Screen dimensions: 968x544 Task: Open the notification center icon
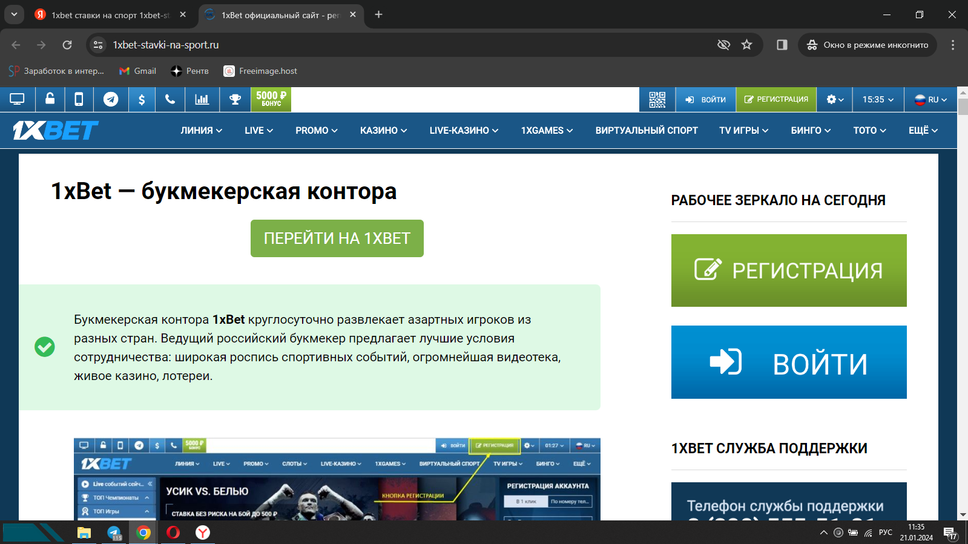(x=952, y=533)
